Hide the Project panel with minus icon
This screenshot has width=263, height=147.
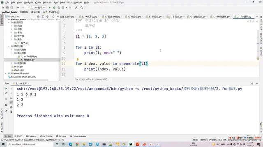pyautogui.click(x=58, y=16)
